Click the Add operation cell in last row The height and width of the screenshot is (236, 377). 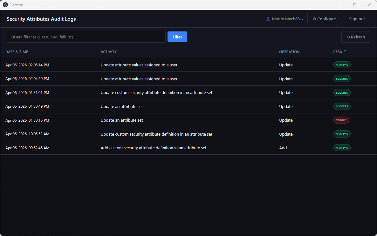click(x=283, y=148)
